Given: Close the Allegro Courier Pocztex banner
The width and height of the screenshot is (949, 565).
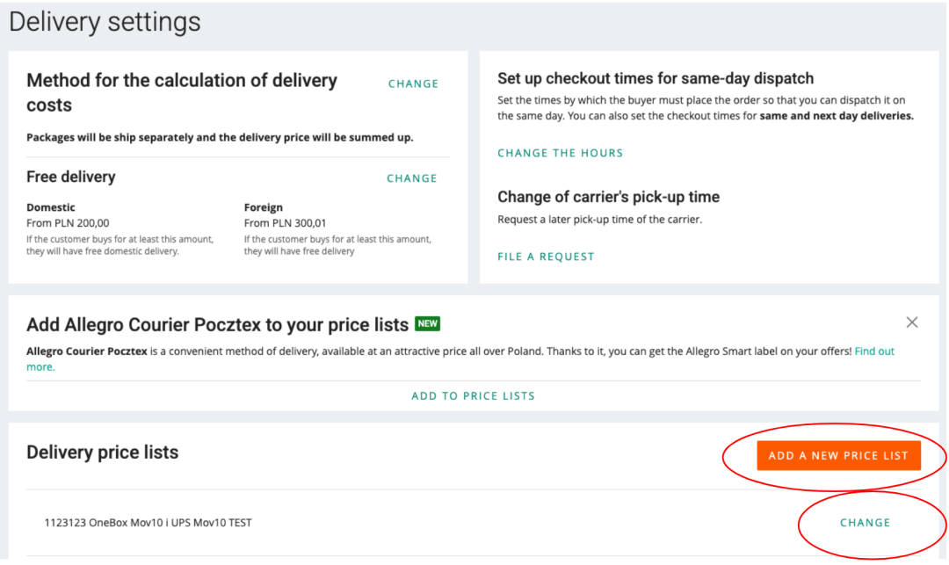Looking at the screenshot, I should click(912, 322).
